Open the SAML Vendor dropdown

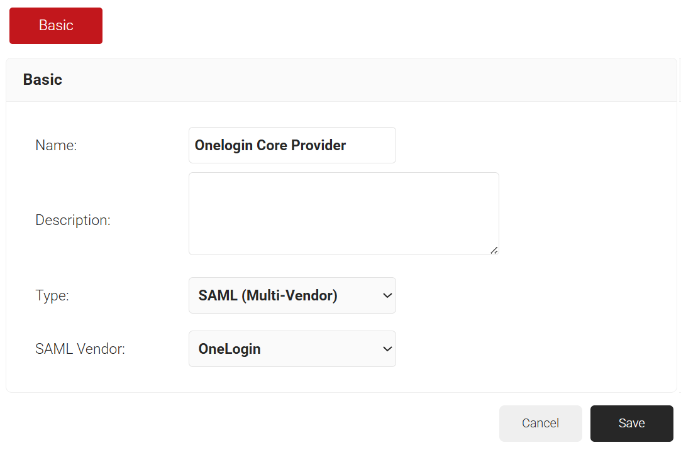(292, 349)
